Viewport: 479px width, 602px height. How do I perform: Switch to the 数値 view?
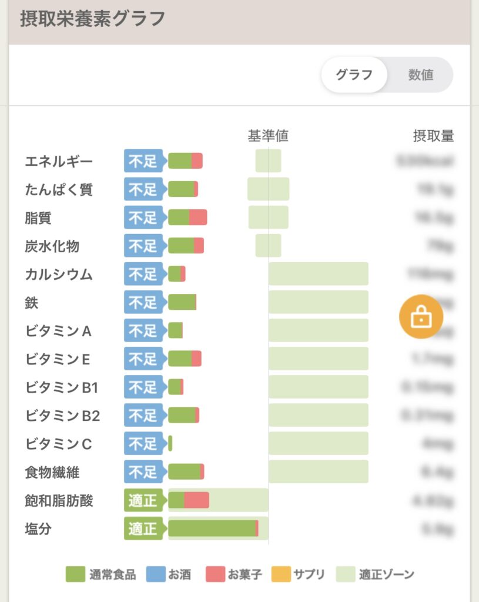tap(421, 75)
